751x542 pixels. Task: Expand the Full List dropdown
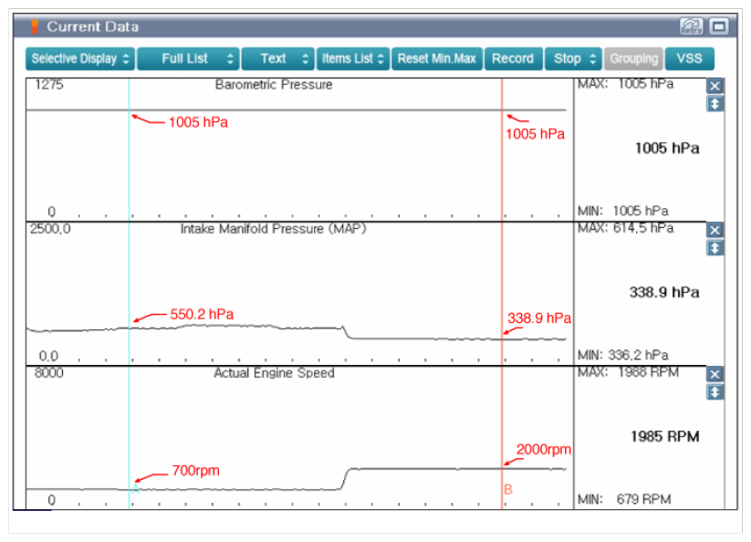click(x=188, y=58)
